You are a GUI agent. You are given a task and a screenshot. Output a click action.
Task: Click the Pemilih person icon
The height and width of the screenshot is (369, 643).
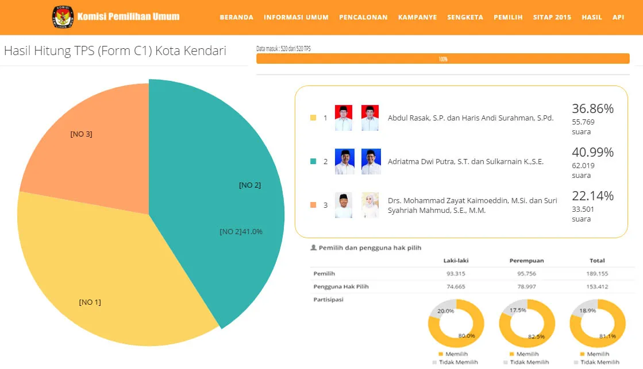313,248
